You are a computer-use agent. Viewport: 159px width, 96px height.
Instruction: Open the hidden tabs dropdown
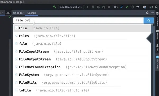click(x=8, y=13)
